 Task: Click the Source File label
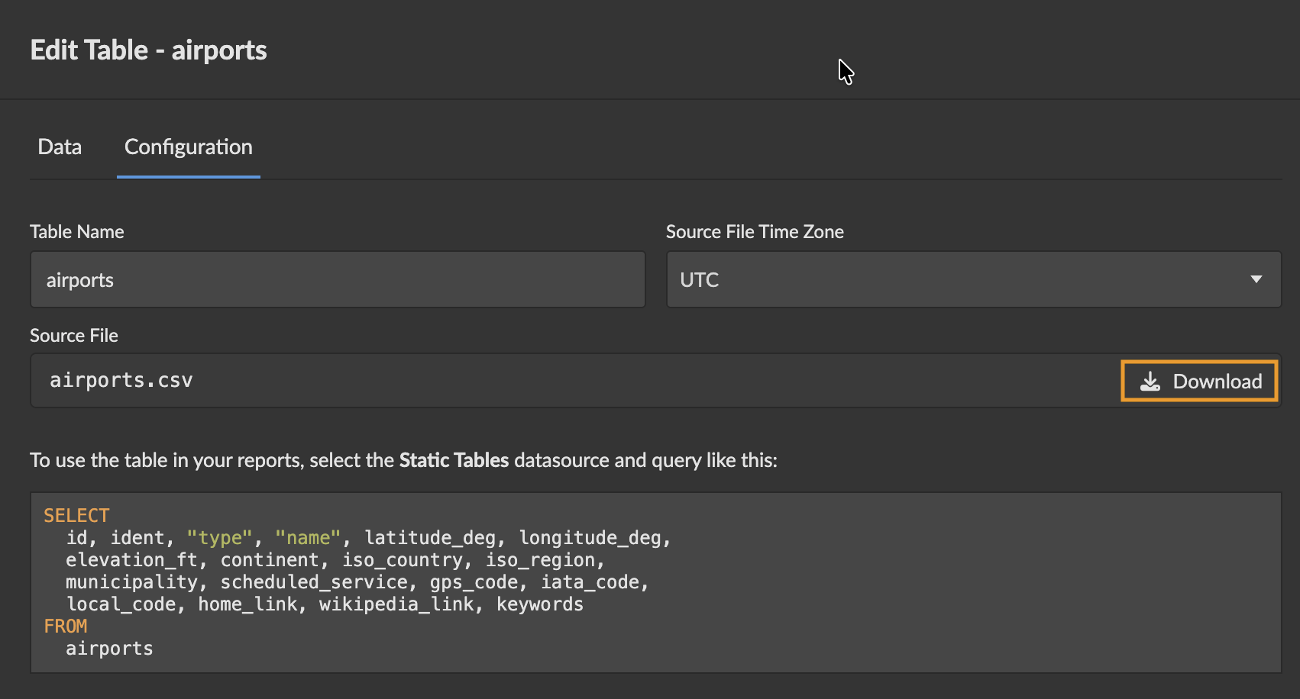pyautogui.click(x=73, y=336)
